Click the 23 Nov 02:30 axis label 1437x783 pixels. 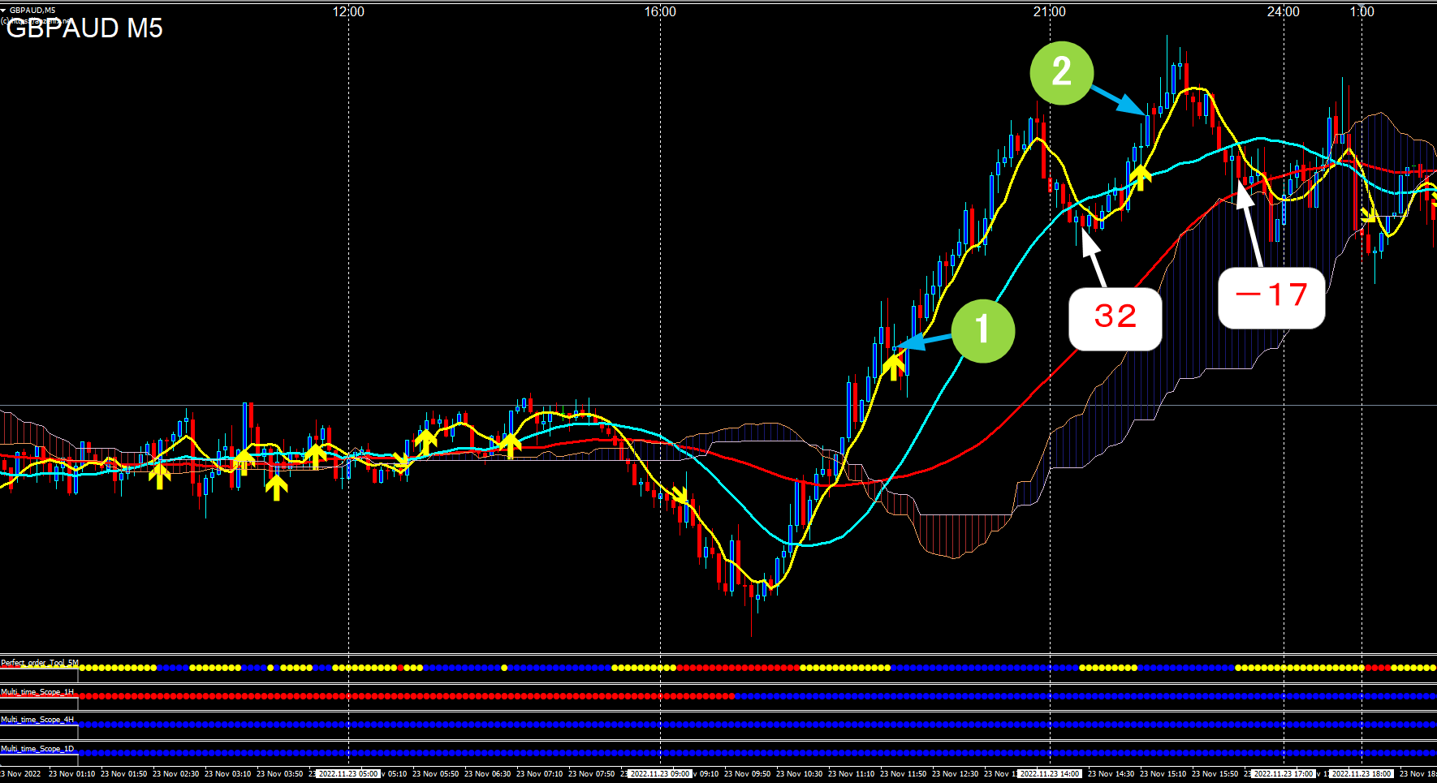pos(175,774)
